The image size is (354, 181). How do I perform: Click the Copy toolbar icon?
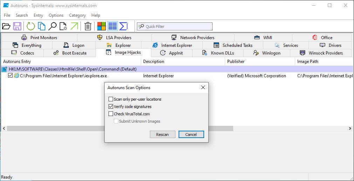pos(42,26)
